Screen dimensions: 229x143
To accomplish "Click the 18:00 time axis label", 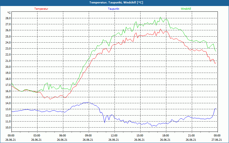I will (x=166, y=135).
